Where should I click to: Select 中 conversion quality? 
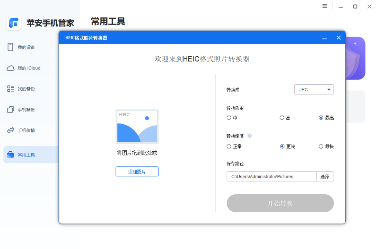click(229, 117)
